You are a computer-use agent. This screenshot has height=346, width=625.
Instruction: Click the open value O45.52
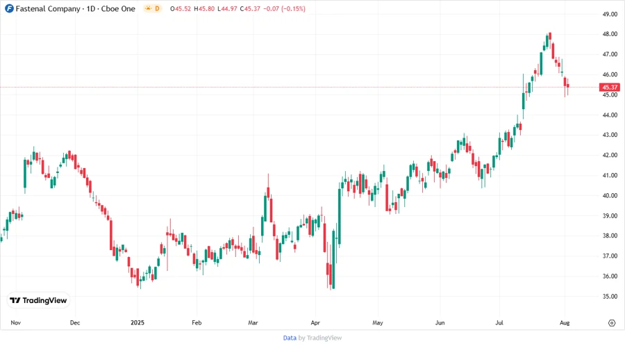(x=181, y=9)
